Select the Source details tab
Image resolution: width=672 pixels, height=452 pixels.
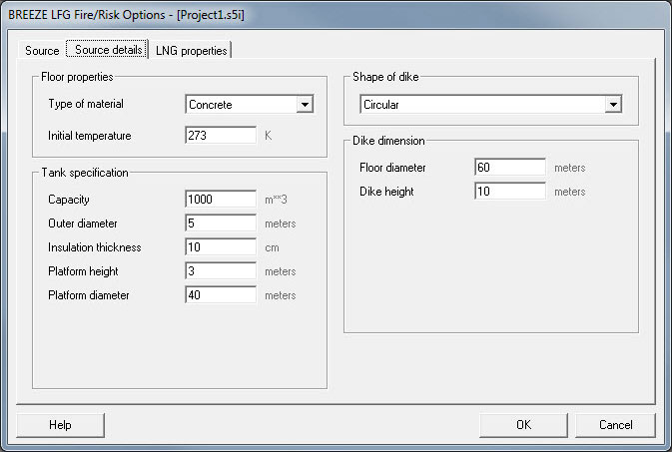pyautogui.click(x=107, y=49)
